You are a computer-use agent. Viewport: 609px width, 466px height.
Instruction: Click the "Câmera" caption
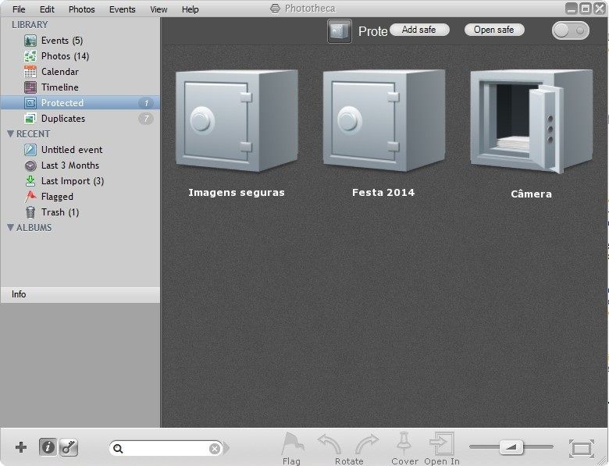[x=532, y=194]
